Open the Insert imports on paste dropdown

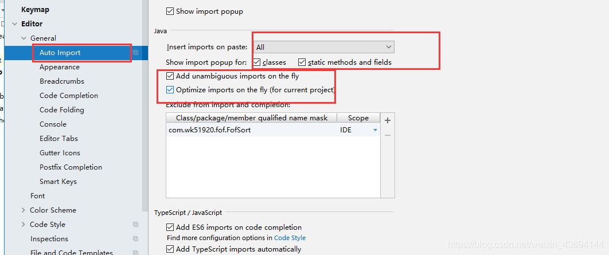pyautogui.click(x=324, y=47)
